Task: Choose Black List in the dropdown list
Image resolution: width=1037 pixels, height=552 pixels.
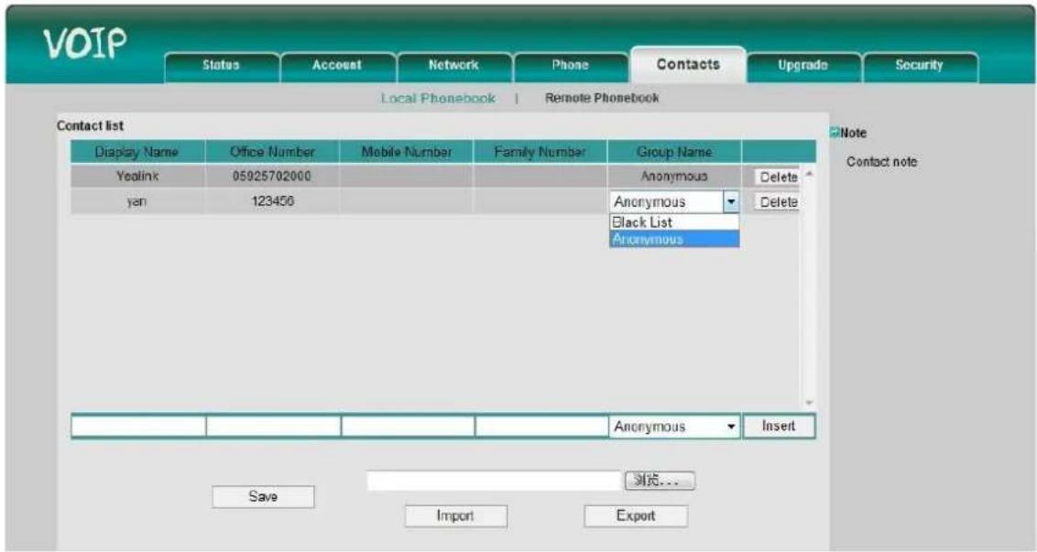Action: coord(674,222)
